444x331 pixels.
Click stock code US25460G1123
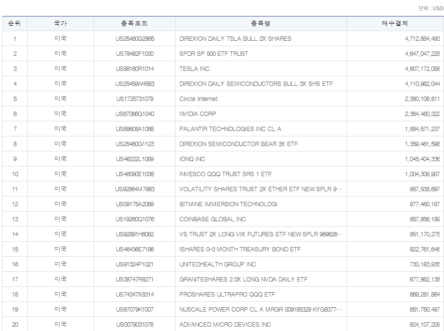point(135,144)
